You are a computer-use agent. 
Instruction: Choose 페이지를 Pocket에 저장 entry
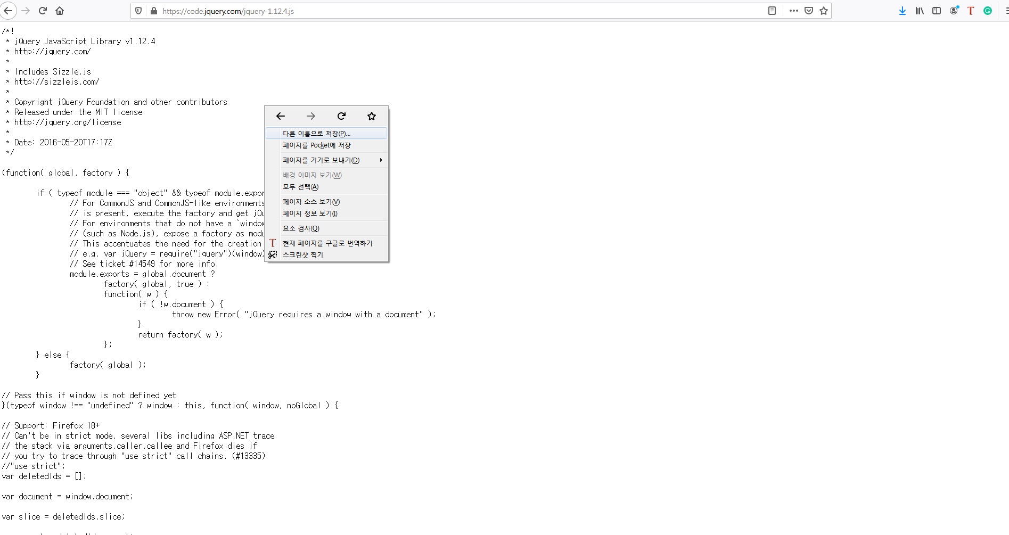tap(326, 145)
